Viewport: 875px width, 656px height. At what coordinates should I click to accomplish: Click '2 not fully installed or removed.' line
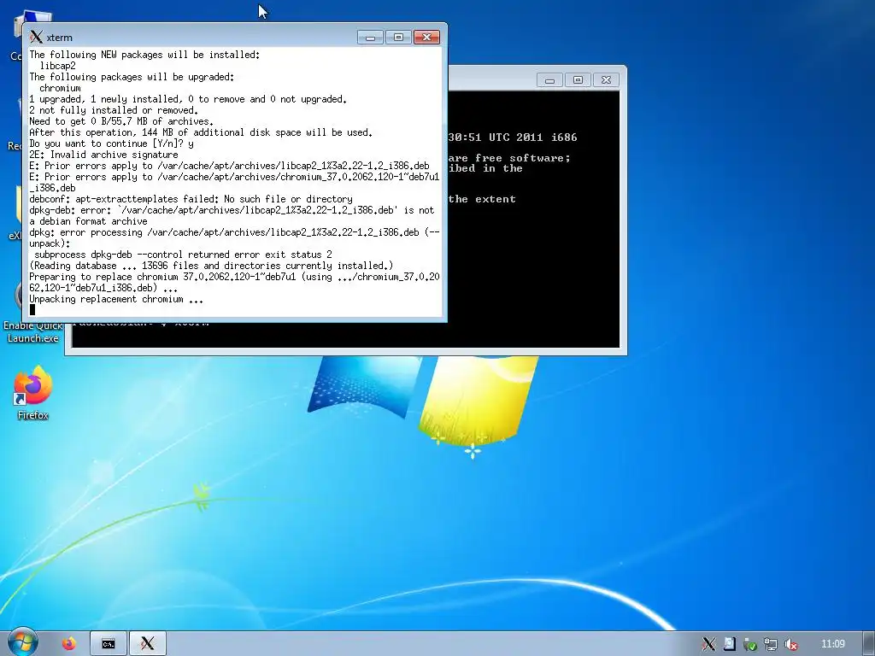coord(114,110)
